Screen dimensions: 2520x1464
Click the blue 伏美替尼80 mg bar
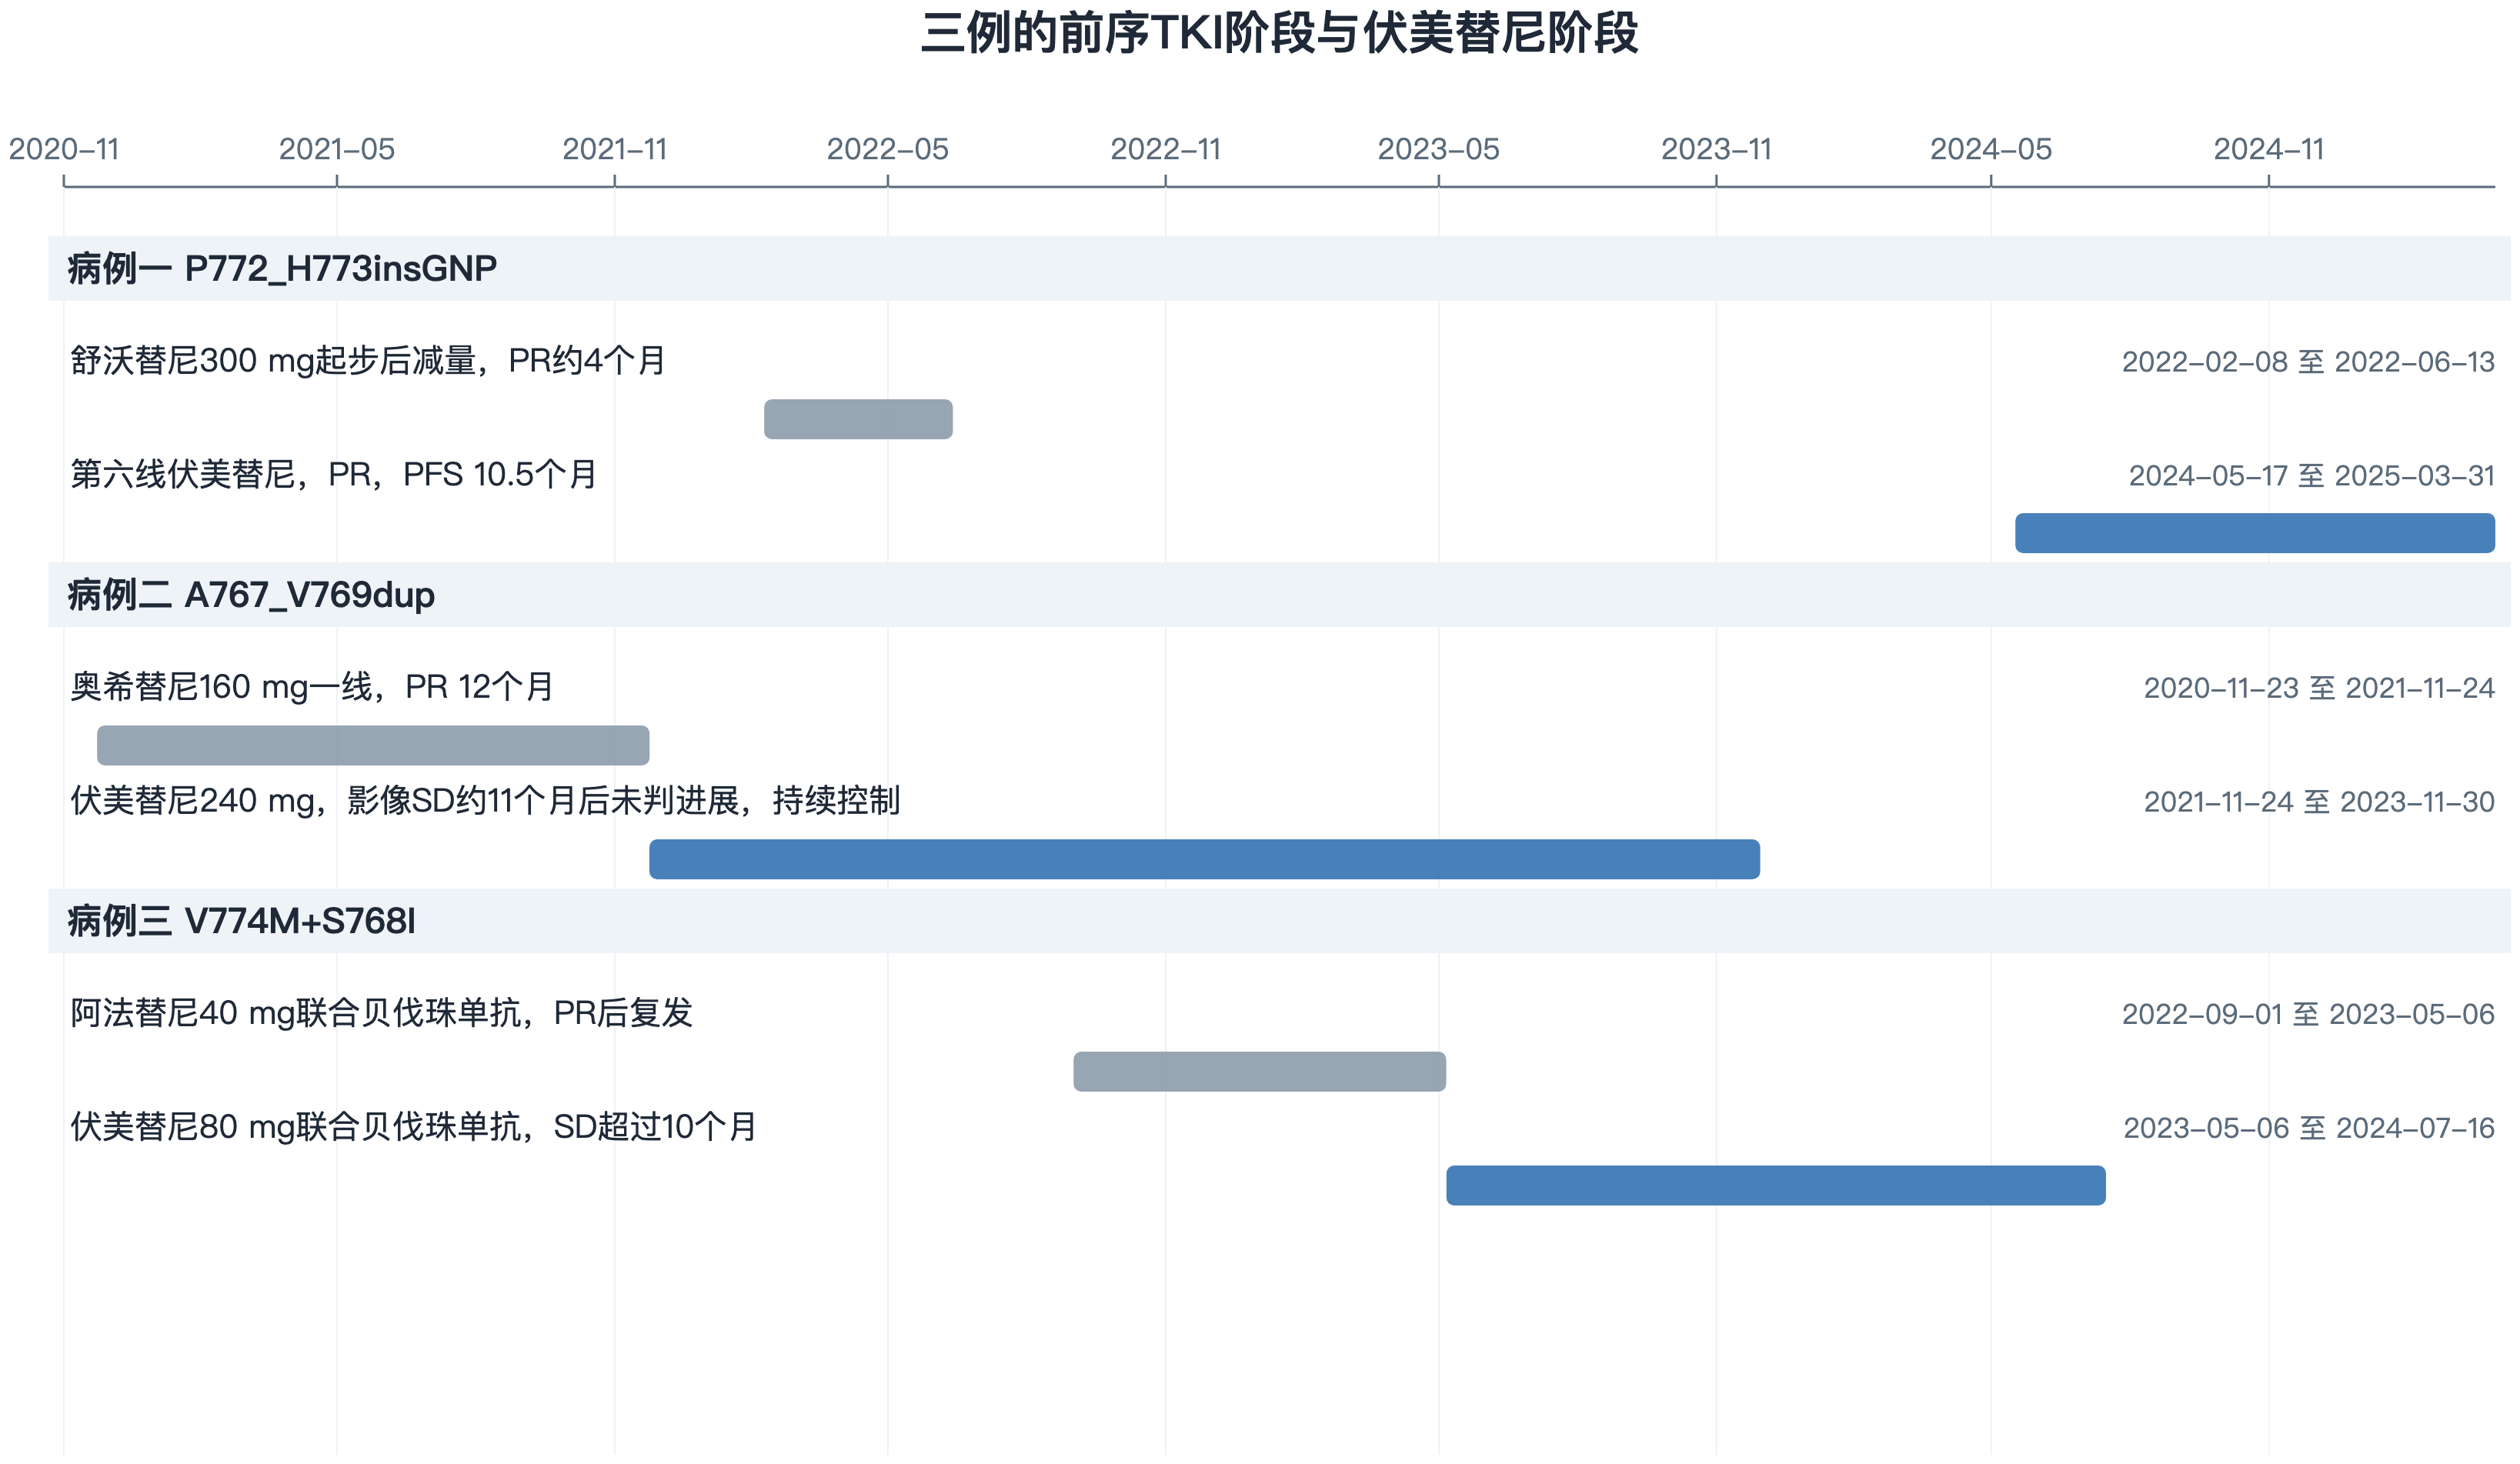tap(1775, 1185)
